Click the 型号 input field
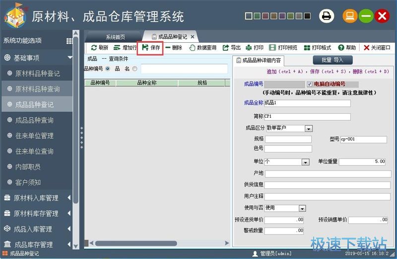Screen dimensions: 397x259 (x=364, y=139)
